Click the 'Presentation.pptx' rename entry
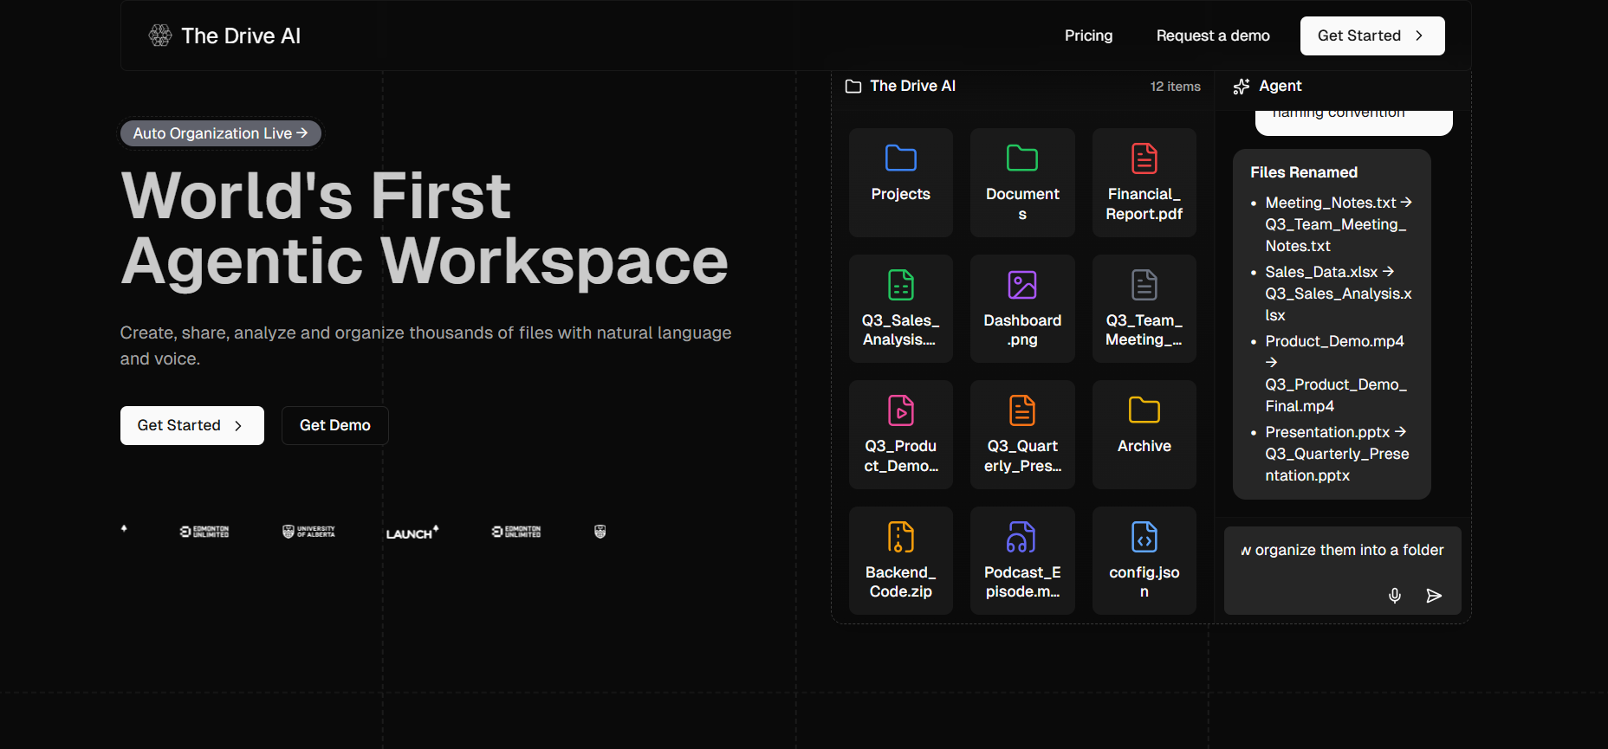 [1339, 454]
